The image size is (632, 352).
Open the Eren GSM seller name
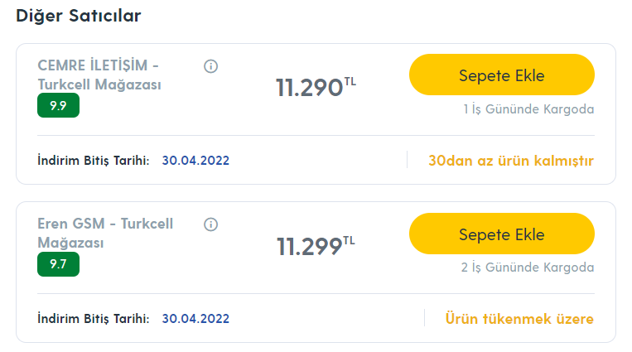point(105,233)
